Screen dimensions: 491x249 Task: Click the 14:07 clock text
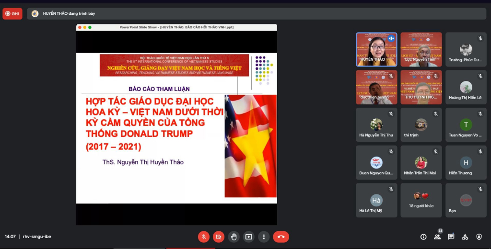click(x=10, y=237)
